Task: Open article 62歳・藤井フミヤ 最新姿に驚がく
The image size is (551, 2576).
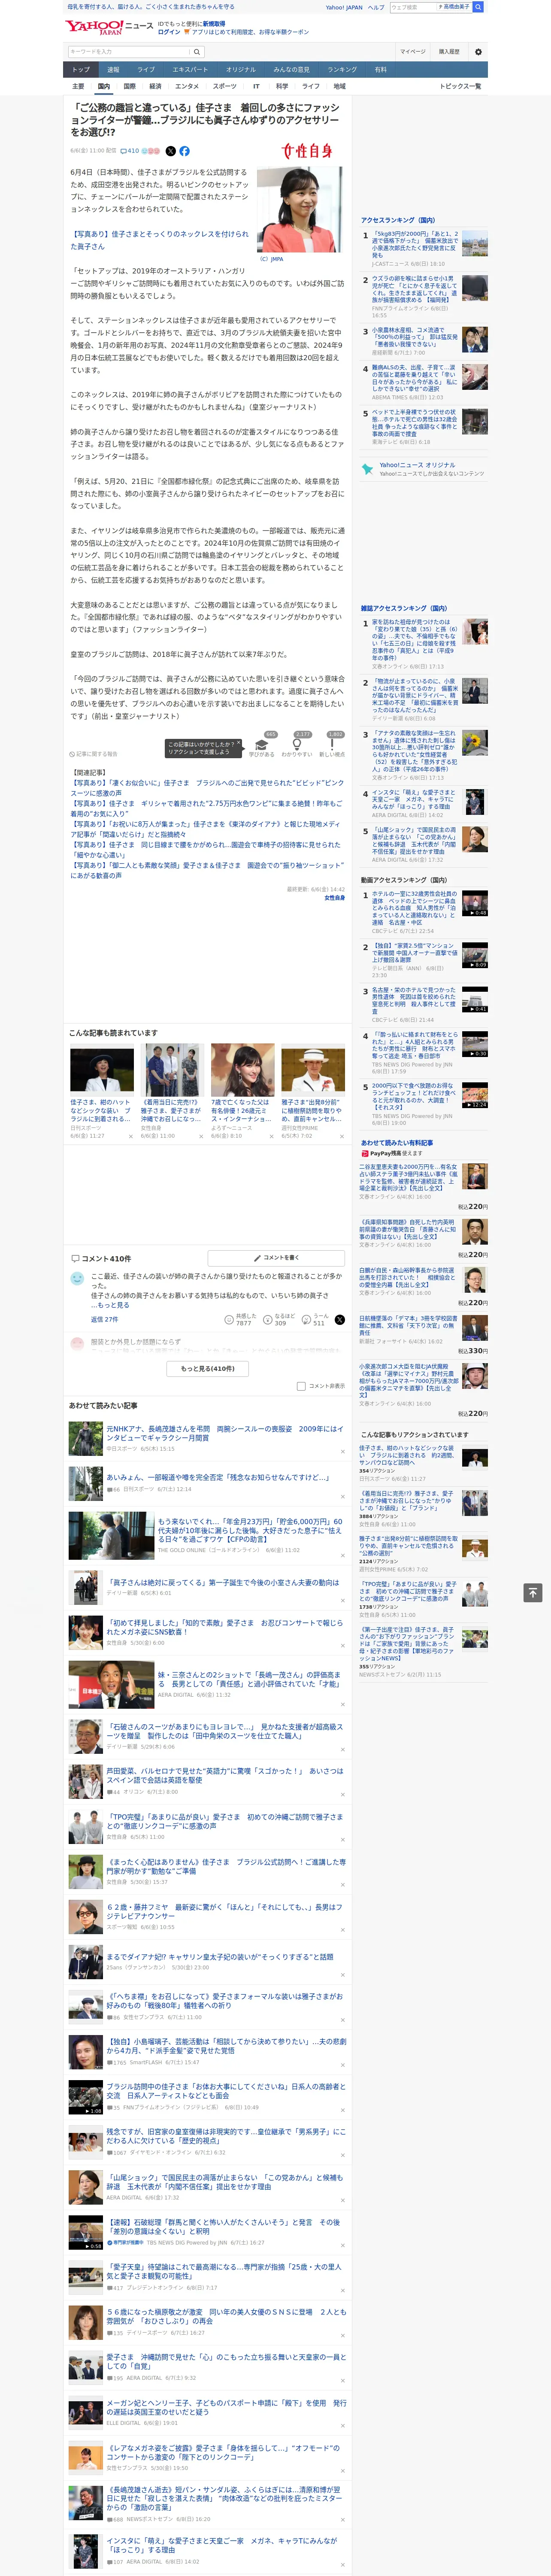Action: tap(225, 1911)
